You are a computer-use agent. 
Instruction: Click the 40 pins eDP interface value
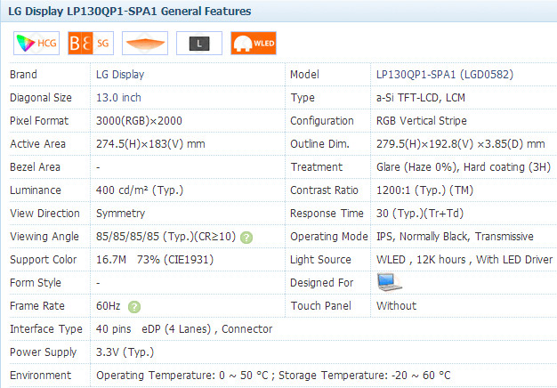click(x=184, y=328)
